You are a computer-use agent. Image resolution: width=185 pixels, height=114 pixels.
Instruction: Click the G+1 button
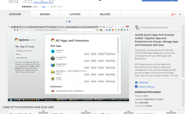tap(173, 14)
